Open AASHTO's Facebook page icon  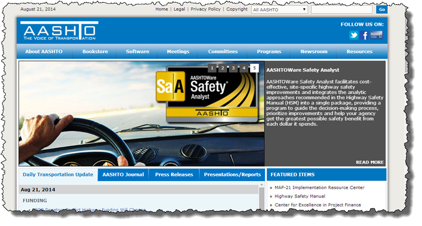coord(365,35)
